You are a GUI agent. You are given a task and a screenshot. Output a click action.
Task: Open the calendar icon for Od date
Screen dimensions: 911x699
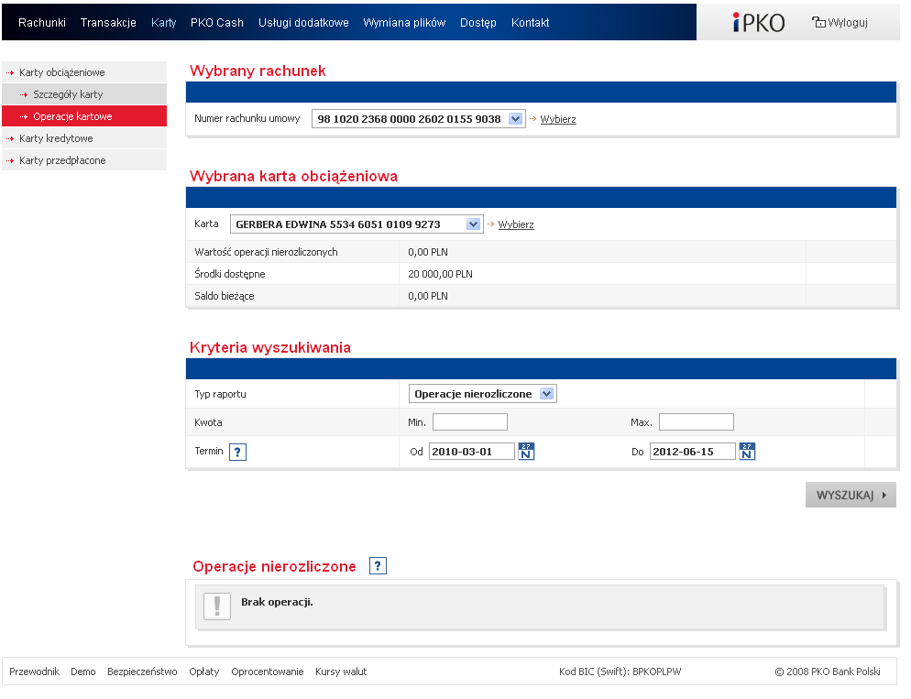[526, 451]
